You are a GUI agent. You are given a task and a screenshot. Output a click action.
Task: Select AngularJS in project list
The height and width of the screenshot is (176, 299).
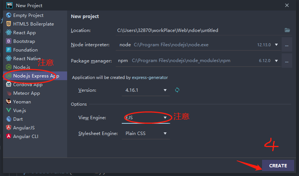pos(35,127)
